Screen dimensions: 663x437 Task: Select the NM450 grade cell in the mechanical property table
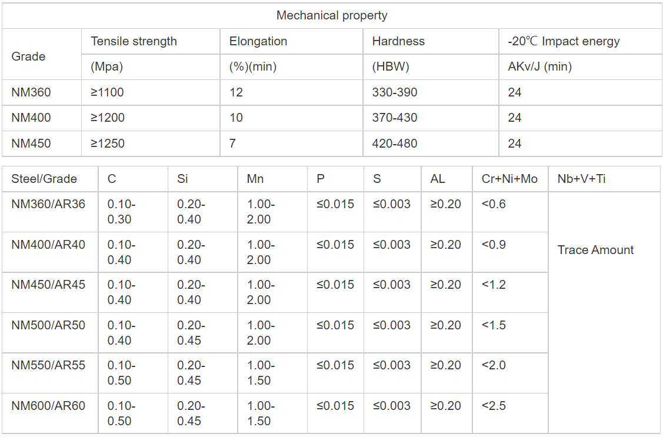31,144
